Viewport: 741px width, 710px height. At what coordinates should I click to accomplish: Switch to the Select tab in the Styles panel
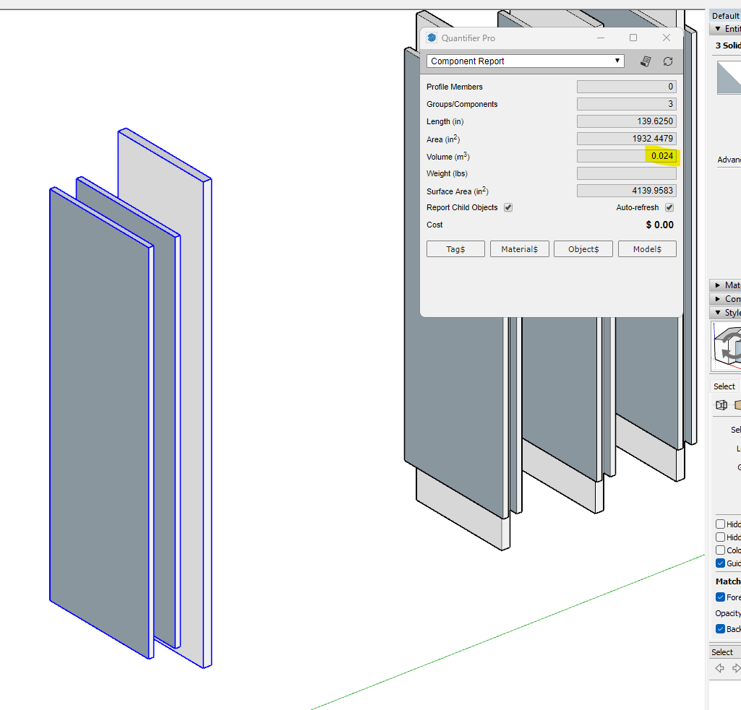click(x=724, y=386)
